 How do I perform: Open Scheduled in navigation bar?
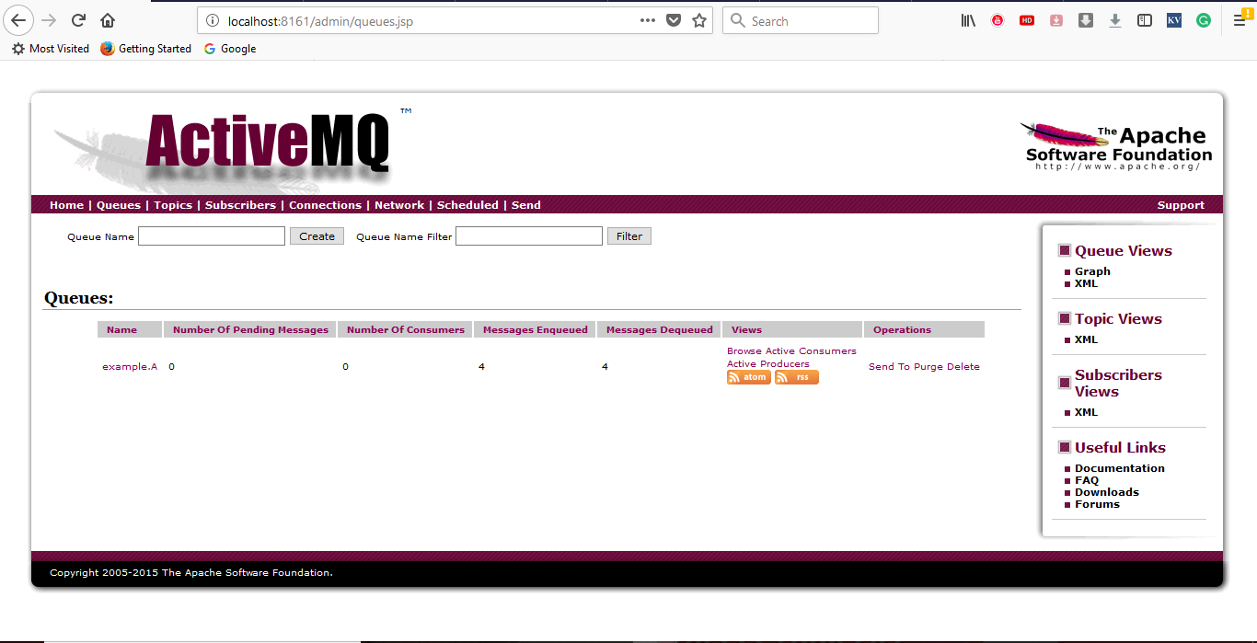[467, 205]
